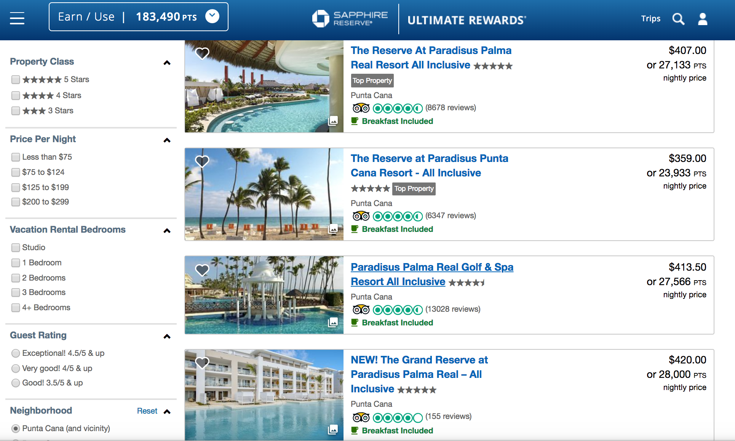Image resolution: width=735 pixels, height=441 pixels.
Task: Open the hamburger menu icon
Action: [17, 18]
